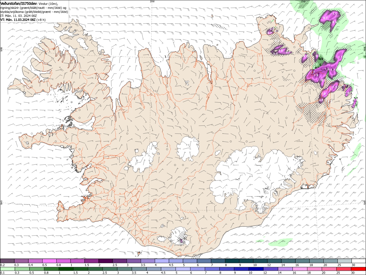Click upper legend swatch between 8 and 9
The image size is (366, 275).
232,261
